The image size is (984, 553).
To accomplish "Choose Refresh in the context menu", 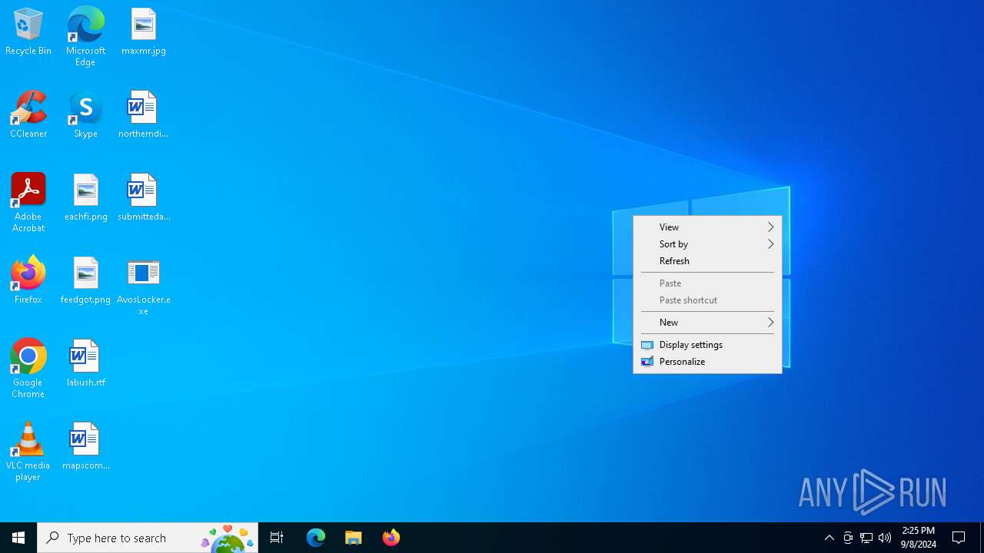I will coord(707,261).
